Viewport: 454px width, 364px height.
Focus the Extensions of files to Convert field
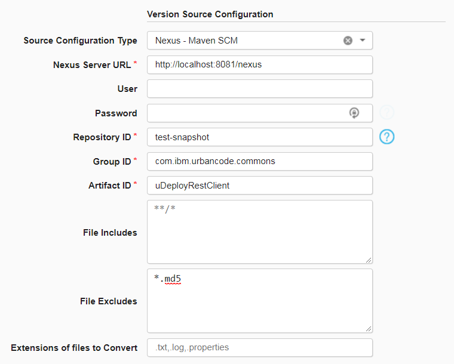point(259,347)
